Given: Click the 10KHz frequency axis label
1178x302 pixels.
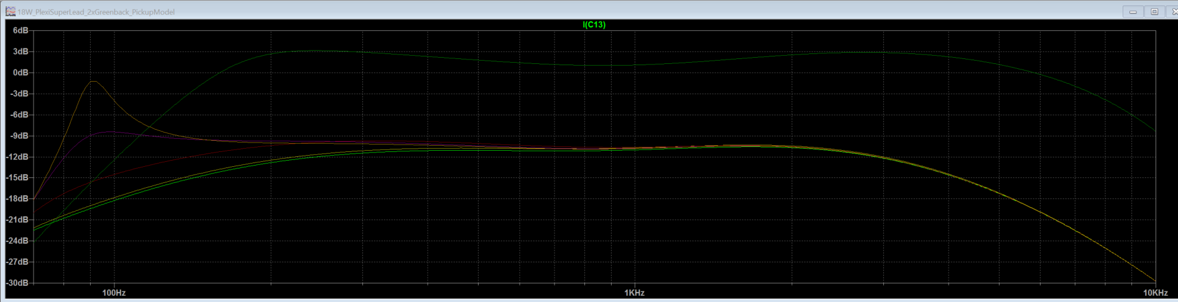Looking at the screenshot, I should click(x=1155, y=293).
